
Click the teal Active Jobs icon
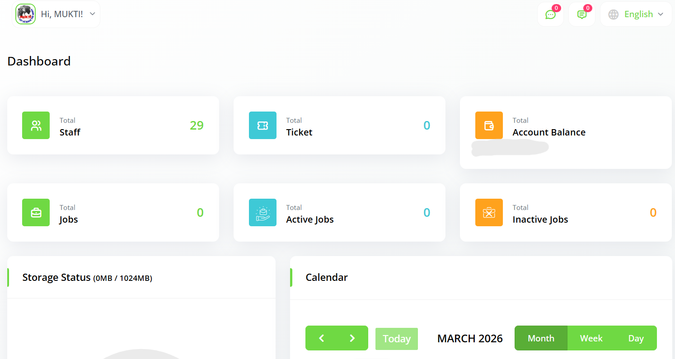pyautogui.click(x=262, y=213)
